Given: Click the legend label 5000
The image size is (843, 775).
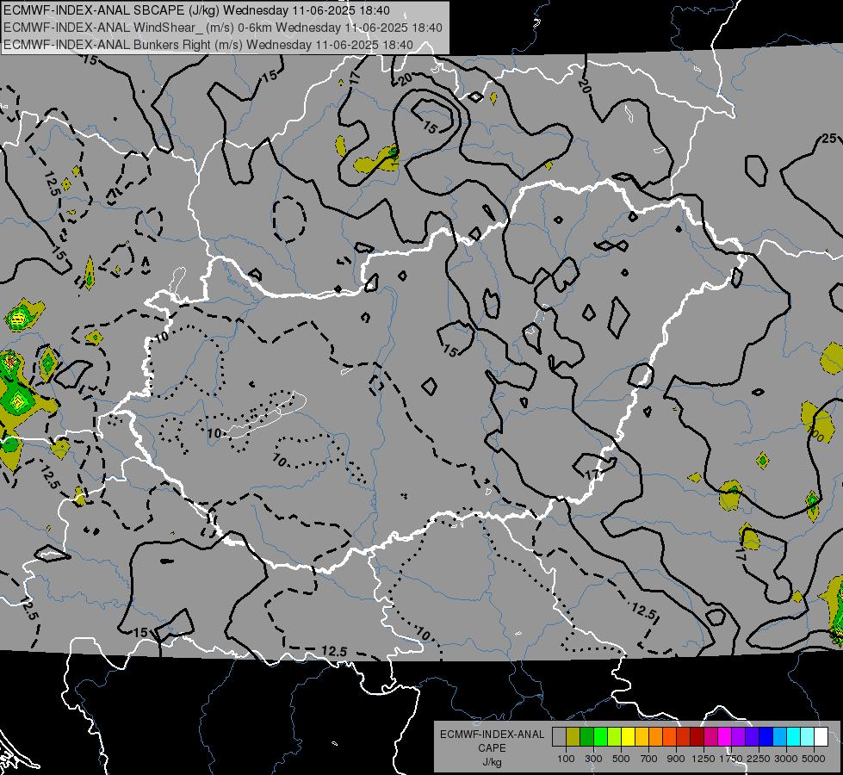Looking at the screenshot, I should pos(814,759).
